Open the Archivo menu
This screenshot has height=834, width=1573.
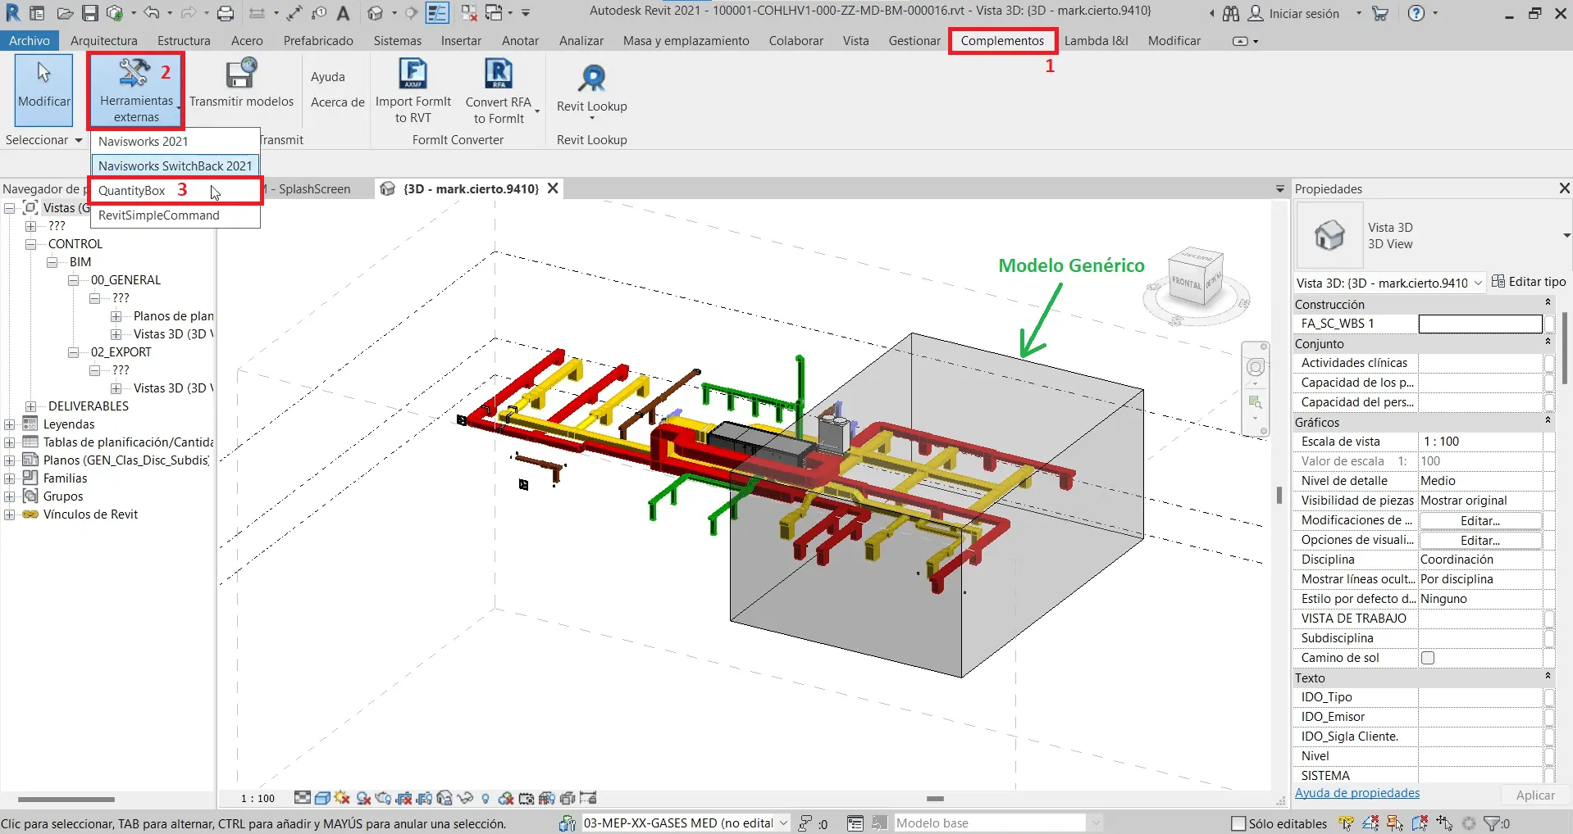(x=30, y=41)
